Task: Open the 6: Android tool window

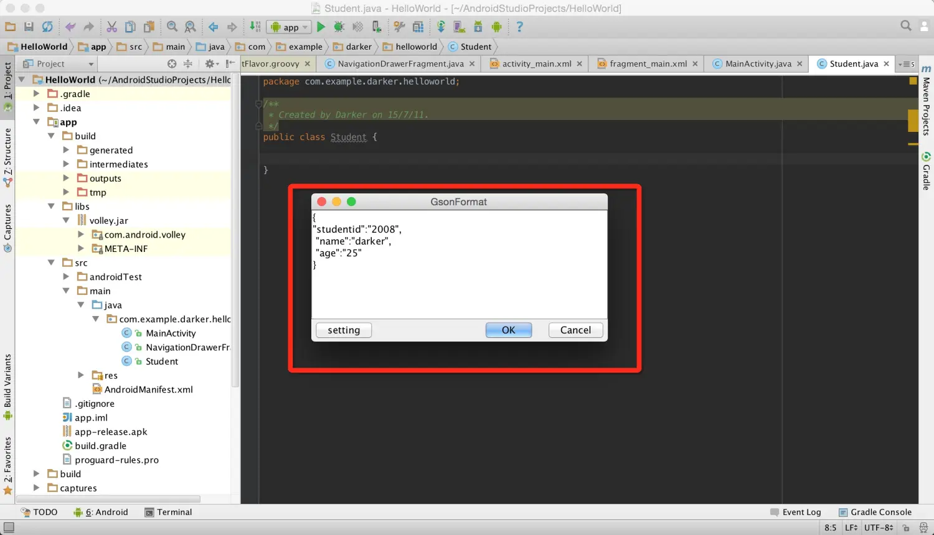Action: pos(100,512)
